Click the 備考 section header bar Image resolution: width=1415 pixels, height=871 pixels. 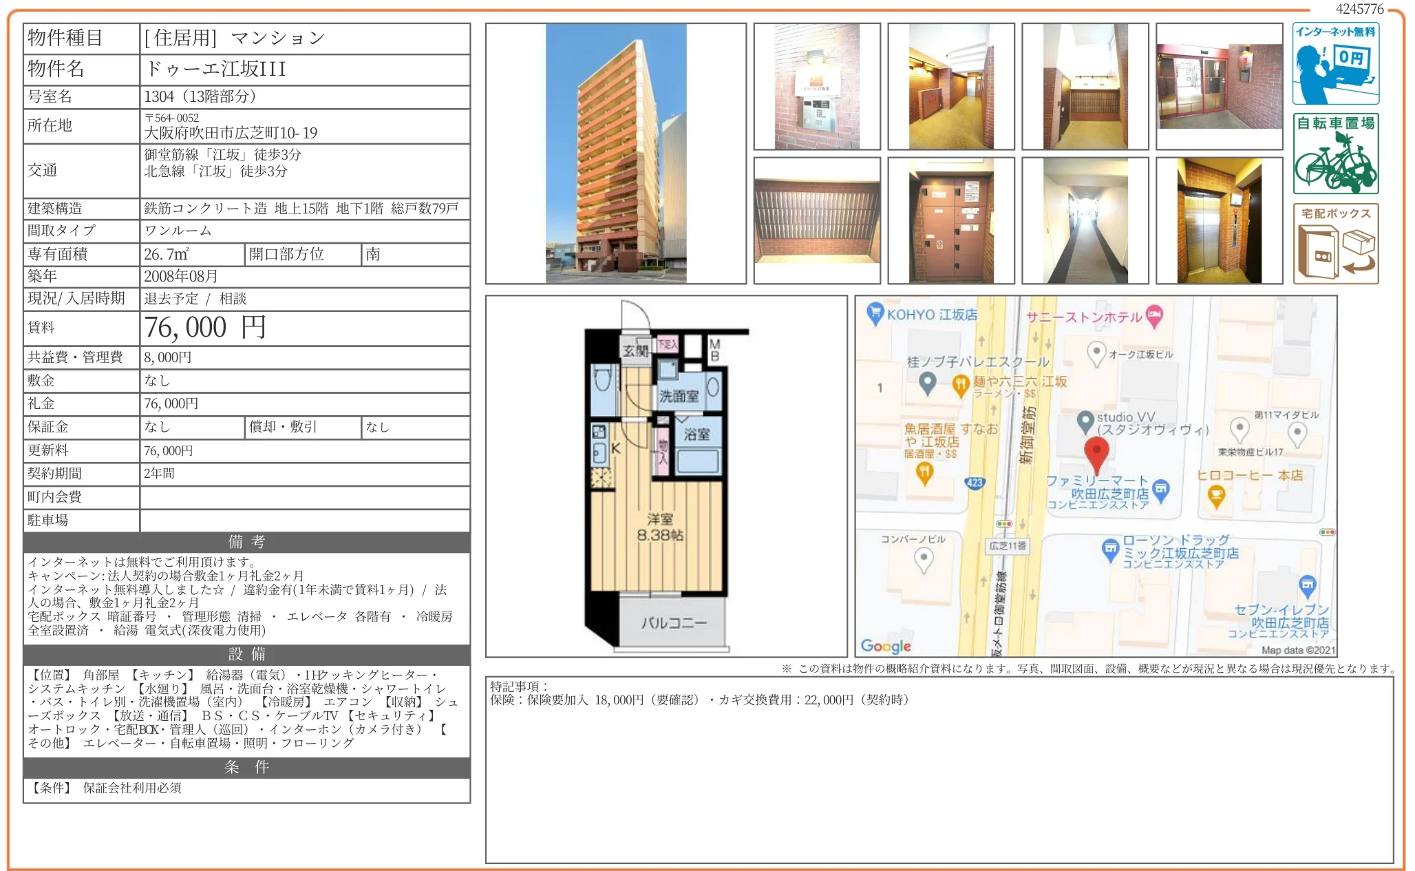[246, 542]
